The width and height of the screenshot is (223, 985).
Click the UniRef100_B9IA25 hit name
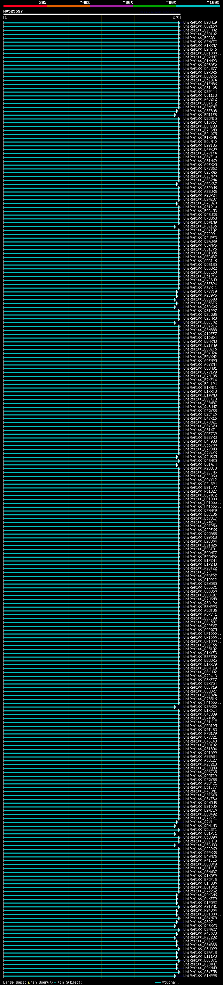click(x=200, y=545)
